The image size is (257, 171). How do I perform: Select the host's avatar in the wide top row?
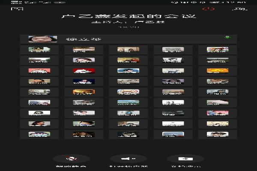(43, 39)
